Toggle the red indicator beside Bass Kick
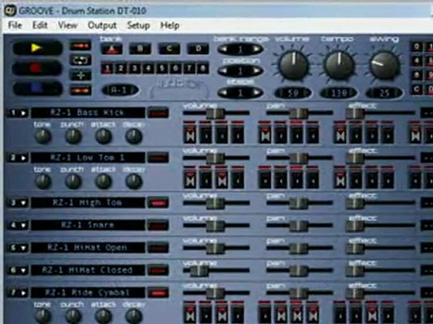433x324 pixels. pyautogui.click(x=158, y=113)
